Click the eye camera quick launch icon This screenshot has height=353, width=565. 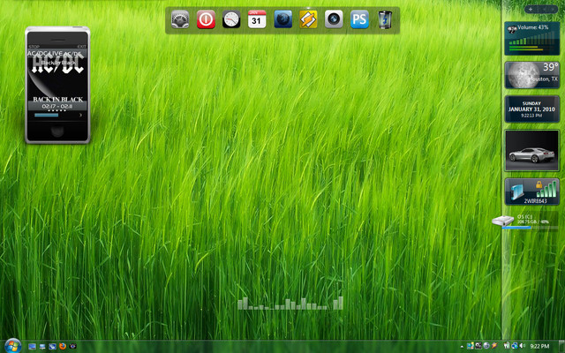click(x=72, y=347)
